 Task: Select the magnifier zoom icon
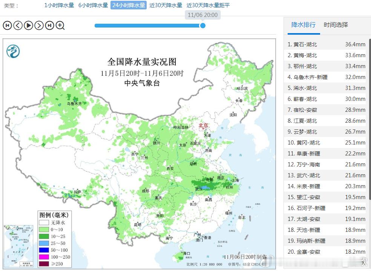pos(60,26)
